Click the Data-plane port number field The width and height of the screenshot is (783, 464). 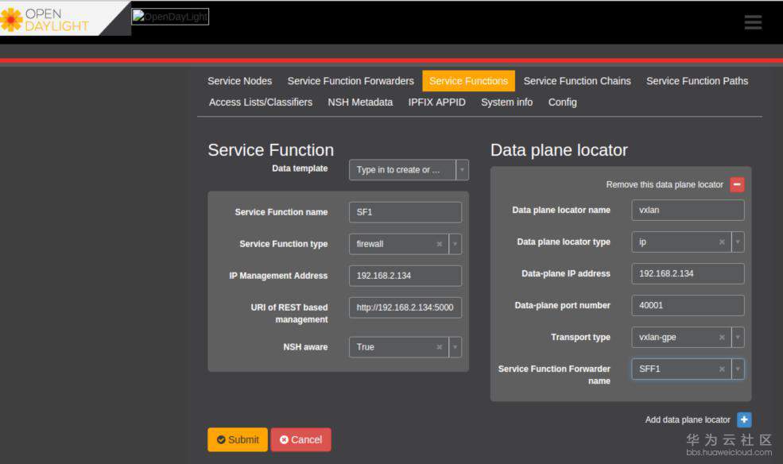[x=687, y=305]
